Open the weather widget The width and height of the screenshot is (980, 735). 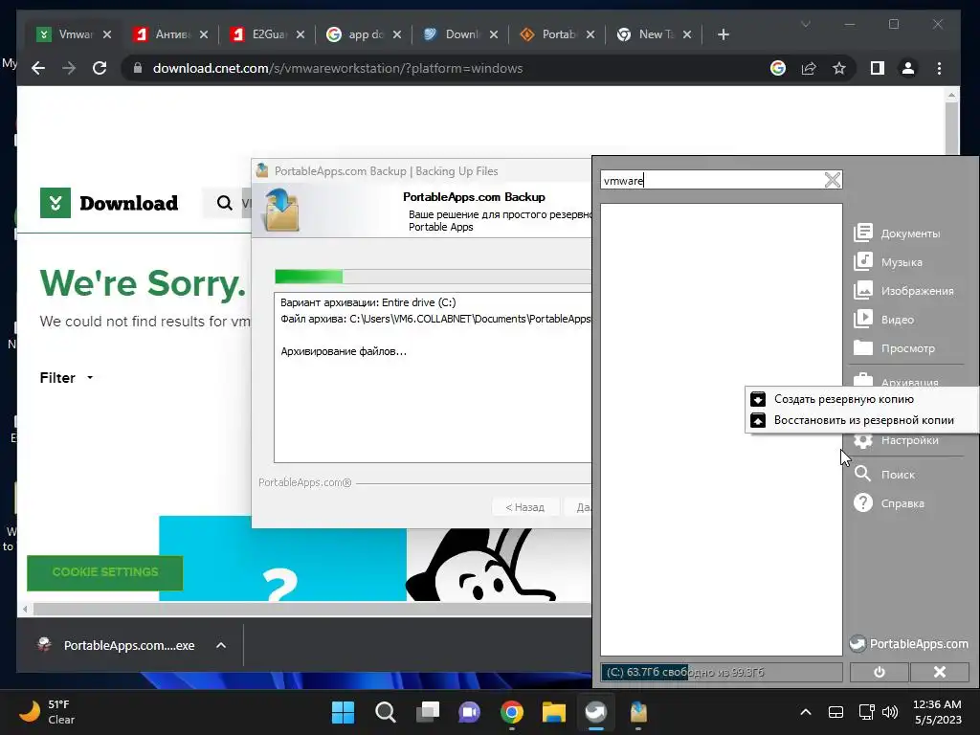point(47,712)
